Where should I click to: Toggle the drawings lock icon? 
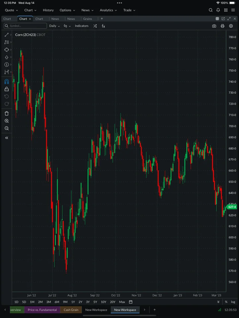[x=7, y=89]
